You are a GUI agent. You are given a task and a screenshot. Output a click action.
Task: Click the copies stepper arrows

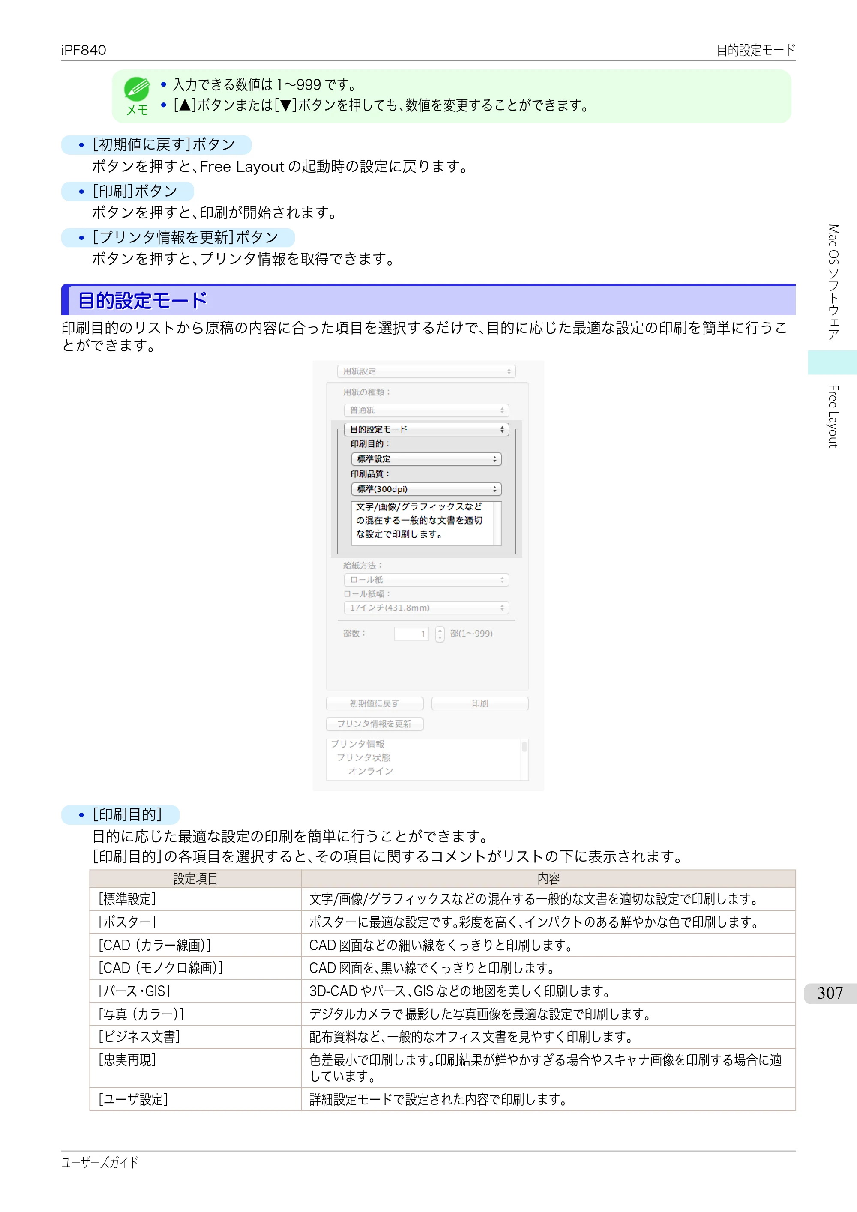pyautogui.click(x=440, y=634)
